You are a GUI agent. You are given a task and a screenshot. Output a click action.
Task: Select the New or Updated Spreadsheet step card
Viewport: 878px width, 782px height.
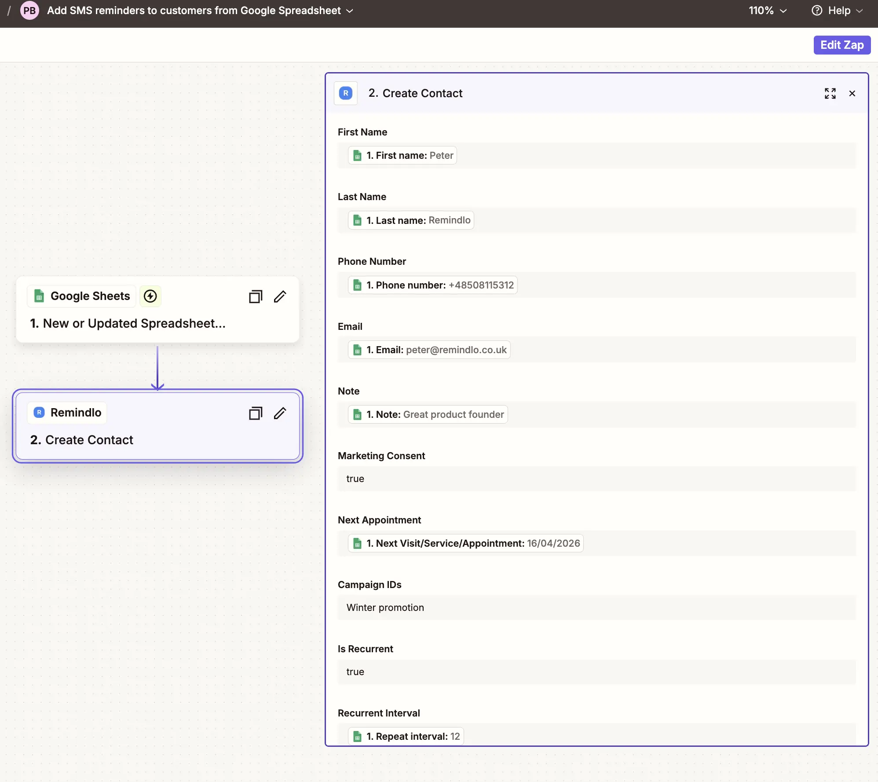157,310
